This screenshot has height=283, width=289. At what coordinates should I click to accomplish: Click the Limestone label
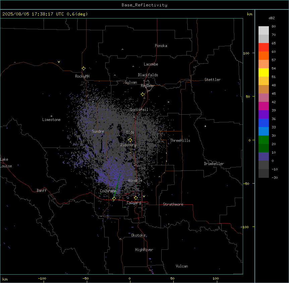pos(51,120)
